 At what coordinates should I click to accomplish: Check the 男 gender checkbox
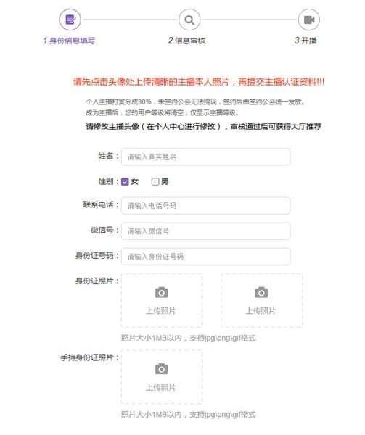point(155,182)
